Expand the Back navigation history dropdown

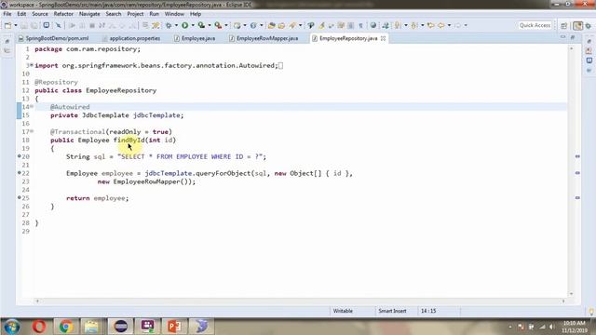[449, 25]
